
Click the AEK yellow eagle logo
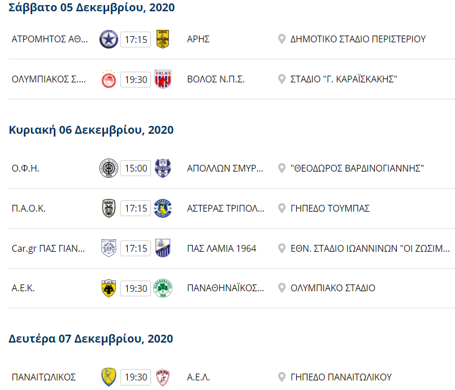point(108,288)
